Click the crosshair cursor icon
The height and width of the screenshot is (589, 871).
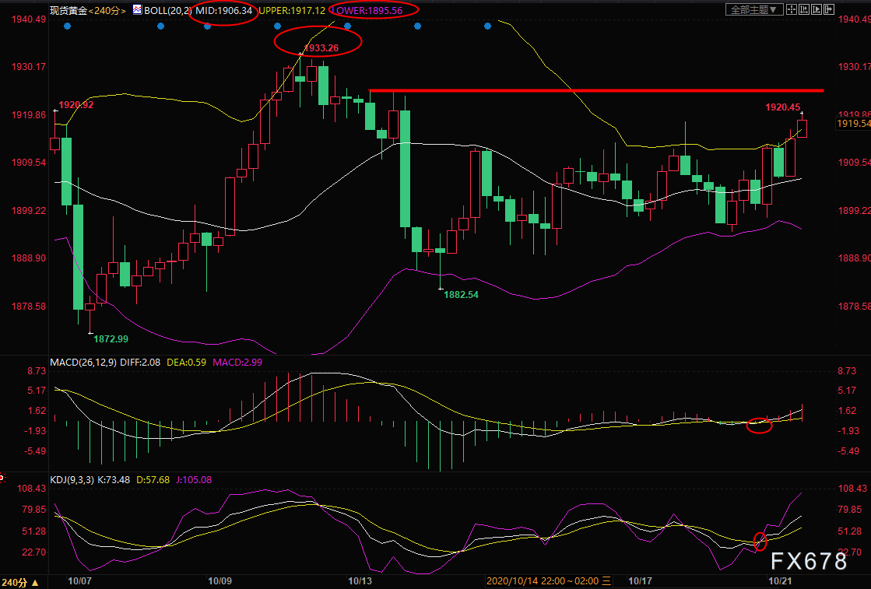tap(792, 9)
